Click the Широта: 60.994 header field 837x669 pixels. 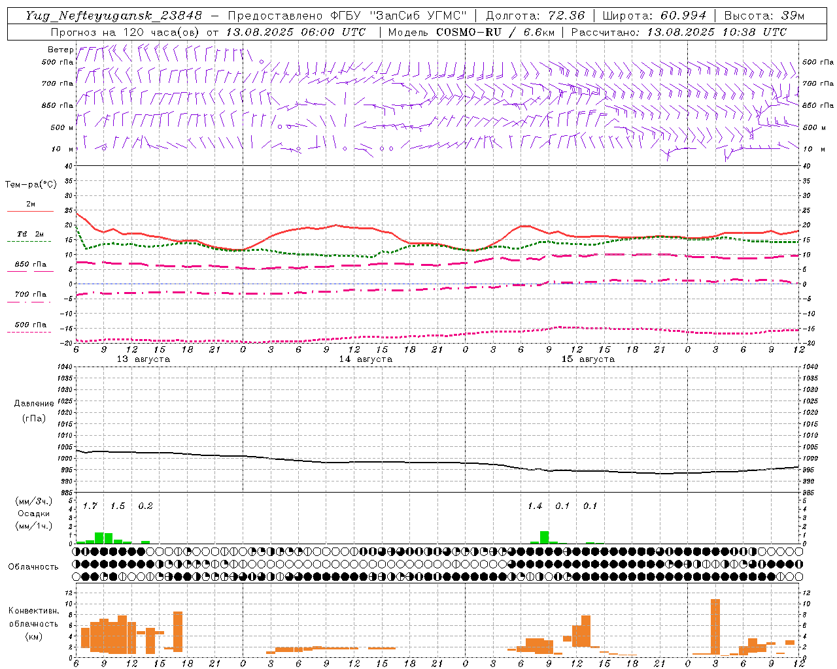coord(655,16)
